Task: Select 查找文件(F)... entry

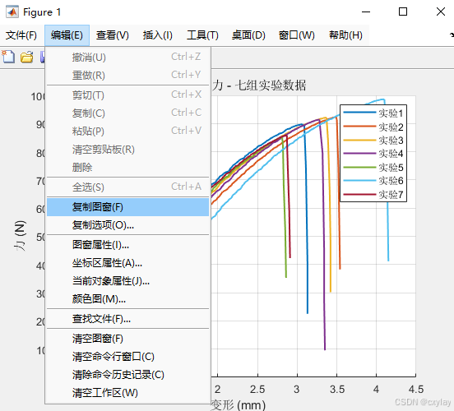Action: click(127, 319)
